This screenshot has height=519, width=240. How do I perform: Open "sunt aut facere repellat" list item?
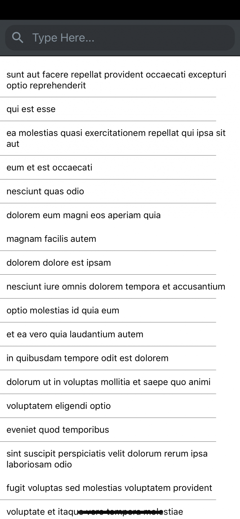pos(116,80)
